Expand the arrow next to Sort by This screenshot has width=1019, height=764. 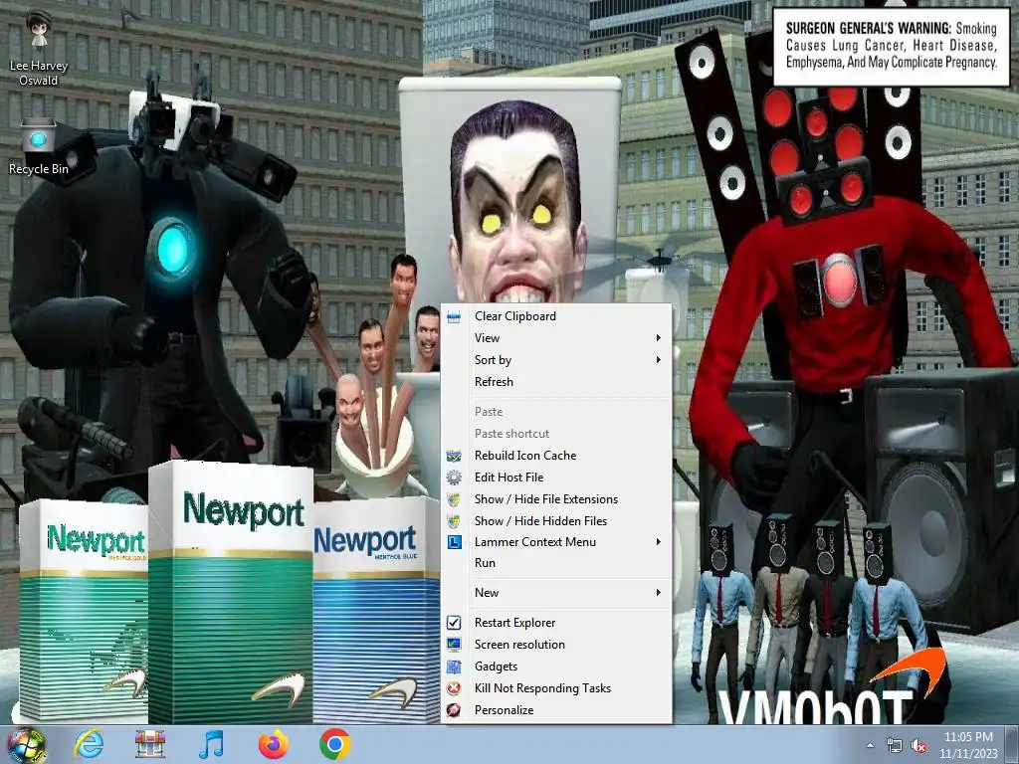pos(659,360)
